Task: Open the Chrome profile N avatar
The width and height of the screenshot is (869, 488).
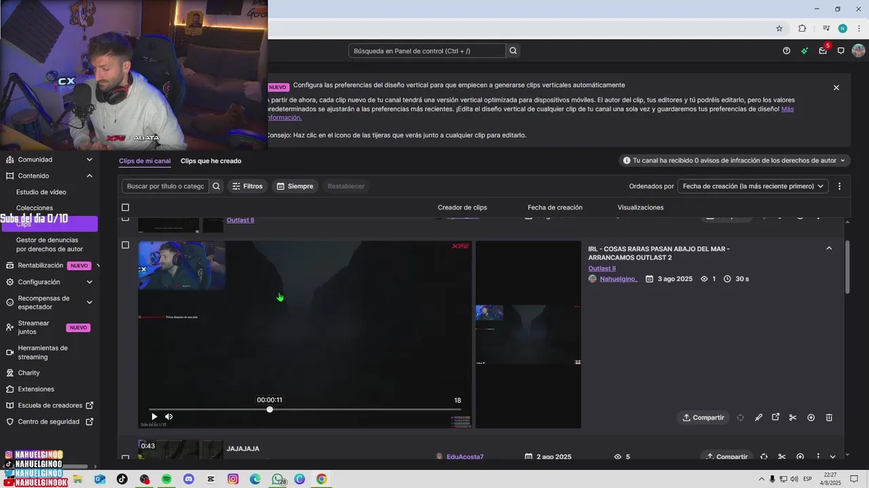Action: click(843, 28)
